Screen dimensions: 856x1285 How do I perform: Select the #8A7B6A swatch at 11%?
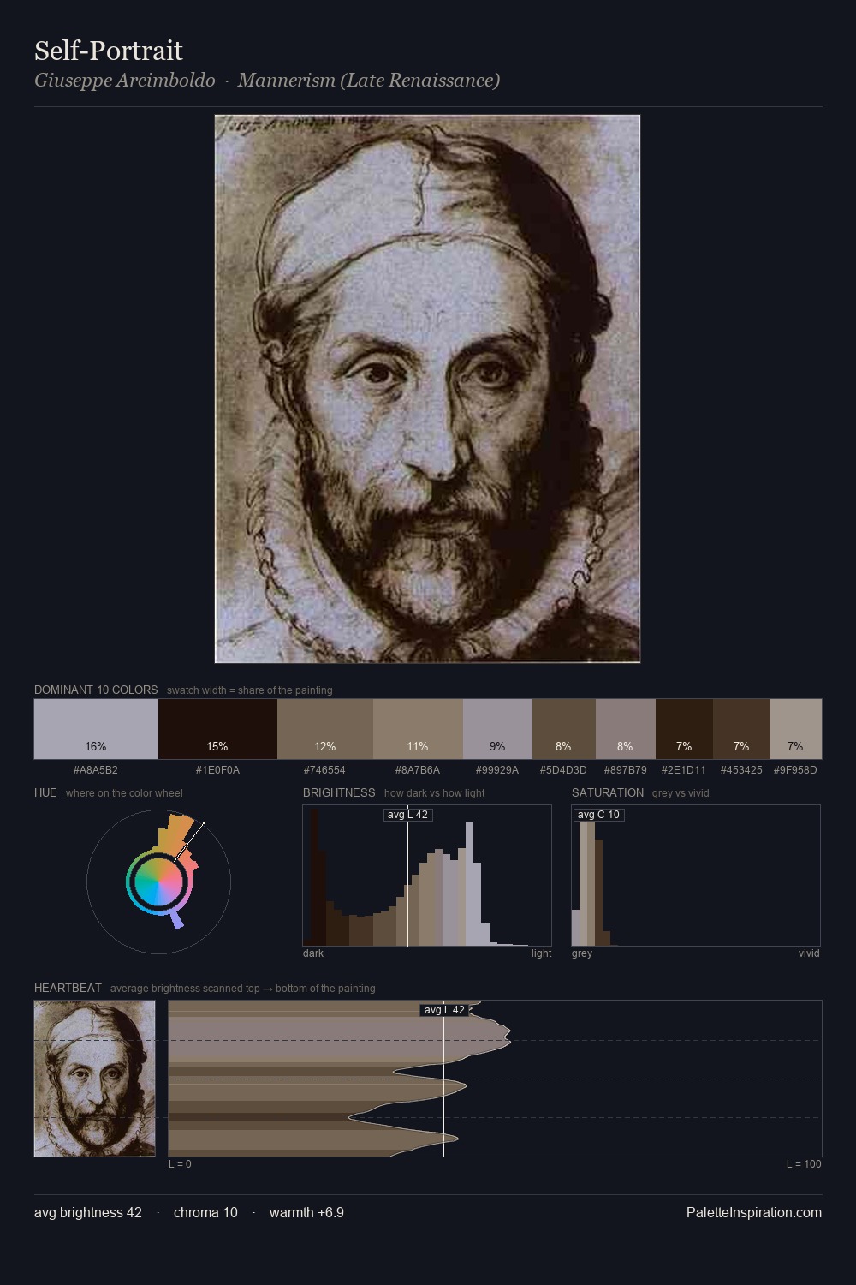418,729
